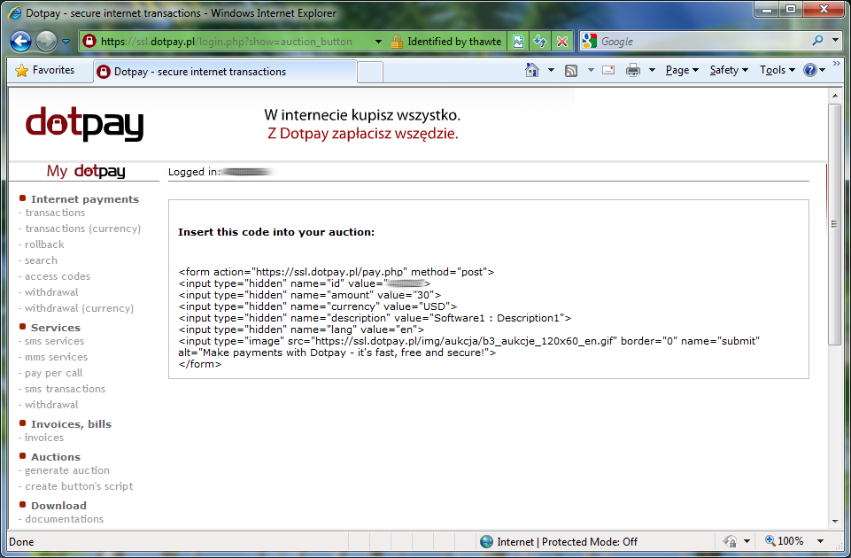The height and width of the screenshot is (558, 851).
Task: Open the Download section heading
Action: (x=58, y=506)
